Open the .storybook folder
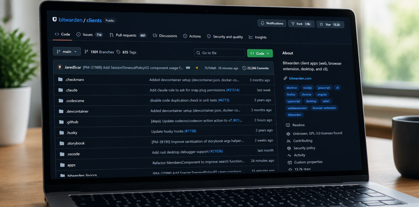The image size is (419, 207). pyautogui.click(x=76, y=143)
